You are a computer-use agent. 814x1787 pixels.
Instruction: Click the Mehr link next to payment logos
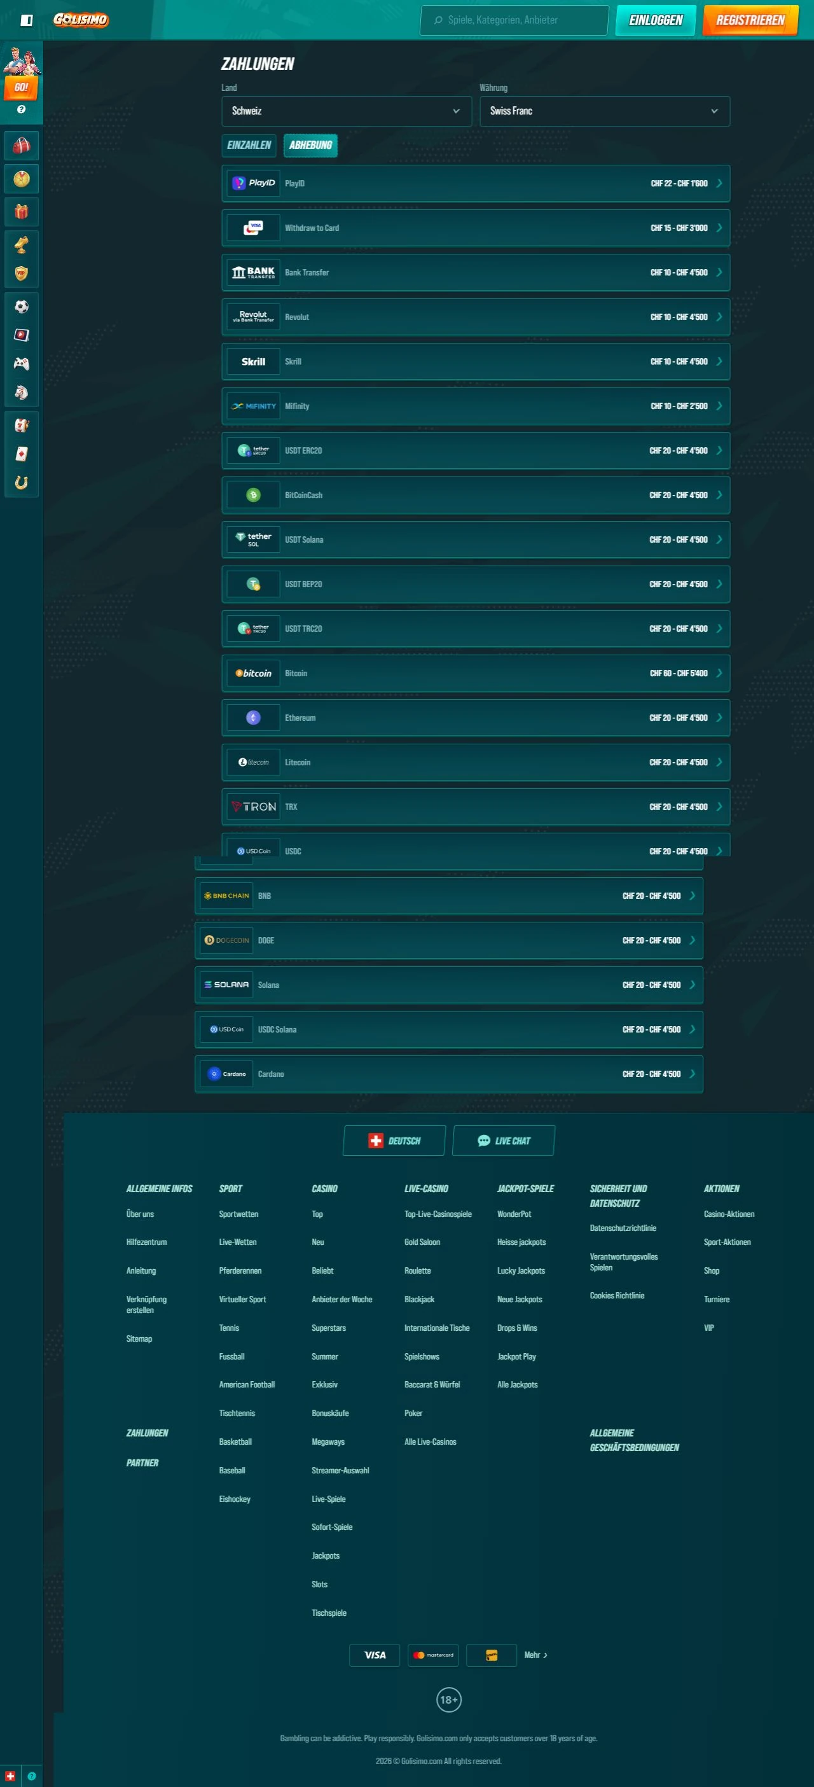[535, 1655]
